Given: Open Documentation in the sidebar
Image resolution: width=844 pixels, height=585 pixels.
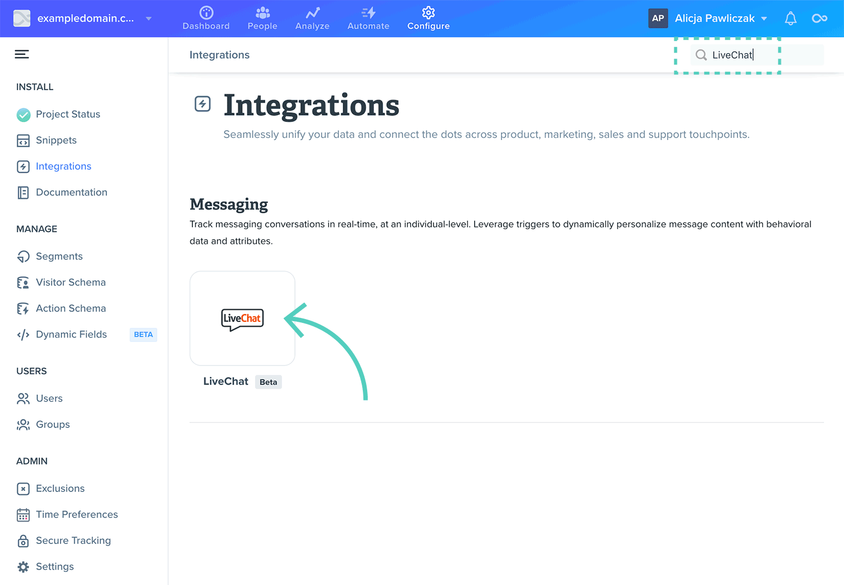Looking at the screenshot, I should (71, 193).
